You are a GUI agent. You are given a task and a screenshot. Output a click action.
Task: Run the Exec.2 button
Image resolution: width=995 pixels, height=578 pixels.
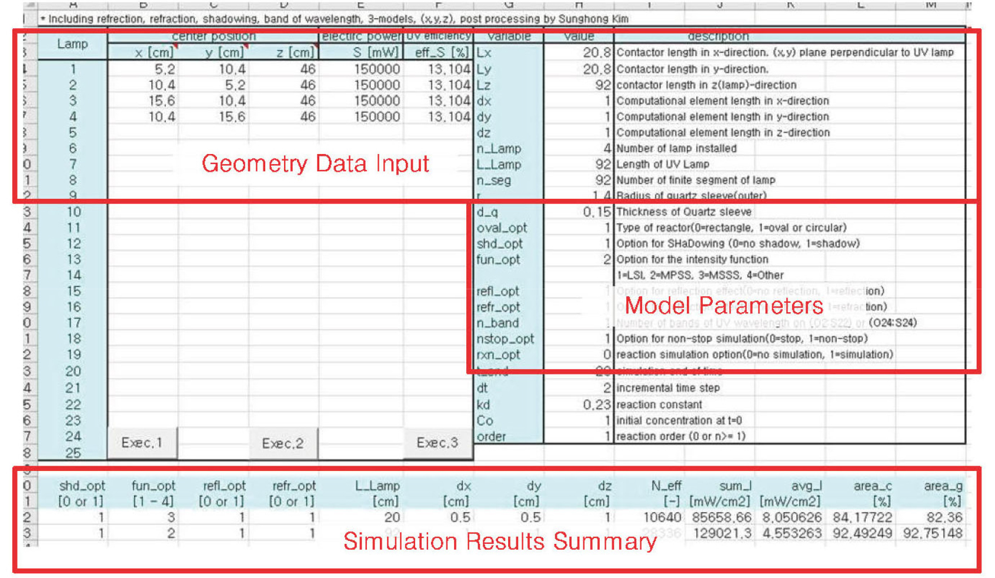(x=283, y=443)
